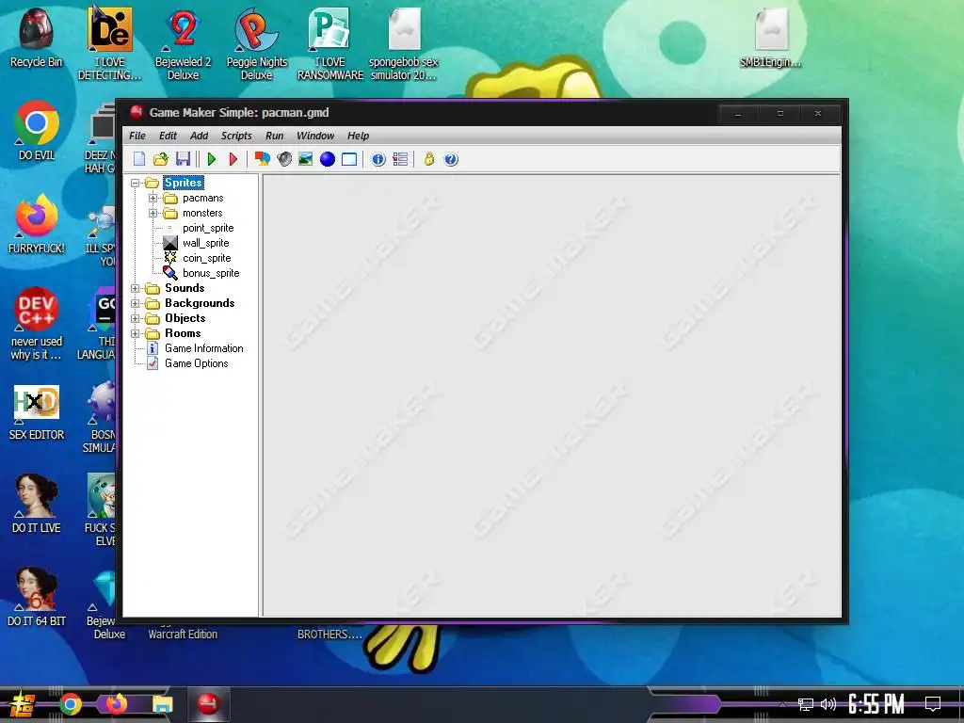Open game options list toolbar icon

pyautogui.click(x=400, y=159)
